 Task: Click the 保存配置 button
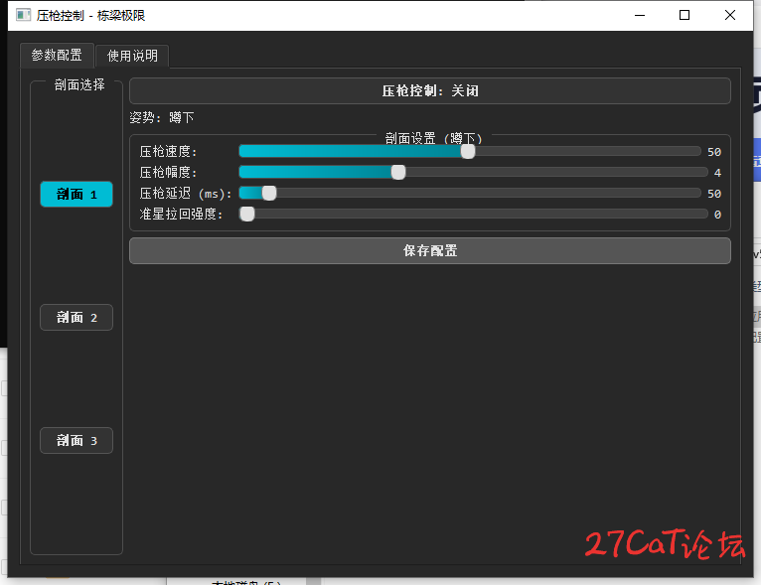430,250
